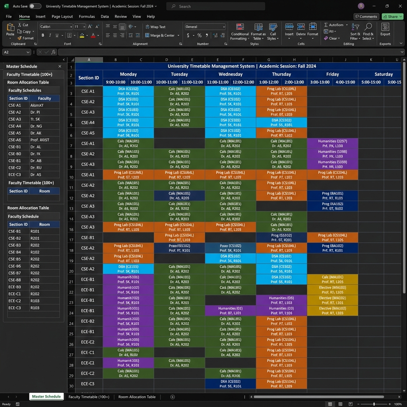Image resolution: width=407 pixels, height=407 pixels.
Task: Click the Merge & Center icon
Action: [x=147, y=35]
